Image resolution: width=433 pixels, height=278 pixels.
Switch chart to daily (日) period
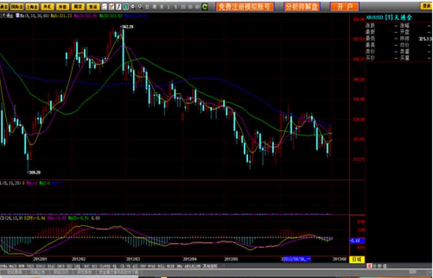coord(147,6)
